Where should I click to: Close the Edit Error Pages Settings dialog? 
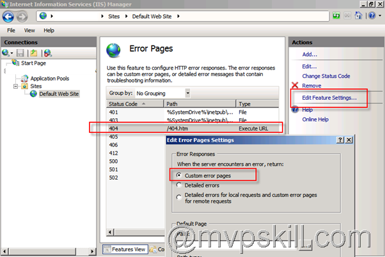(349, 140)
